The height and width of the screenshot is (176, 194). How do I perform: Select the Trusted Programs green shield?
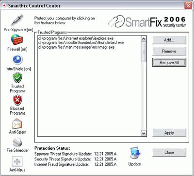[17, 78]
